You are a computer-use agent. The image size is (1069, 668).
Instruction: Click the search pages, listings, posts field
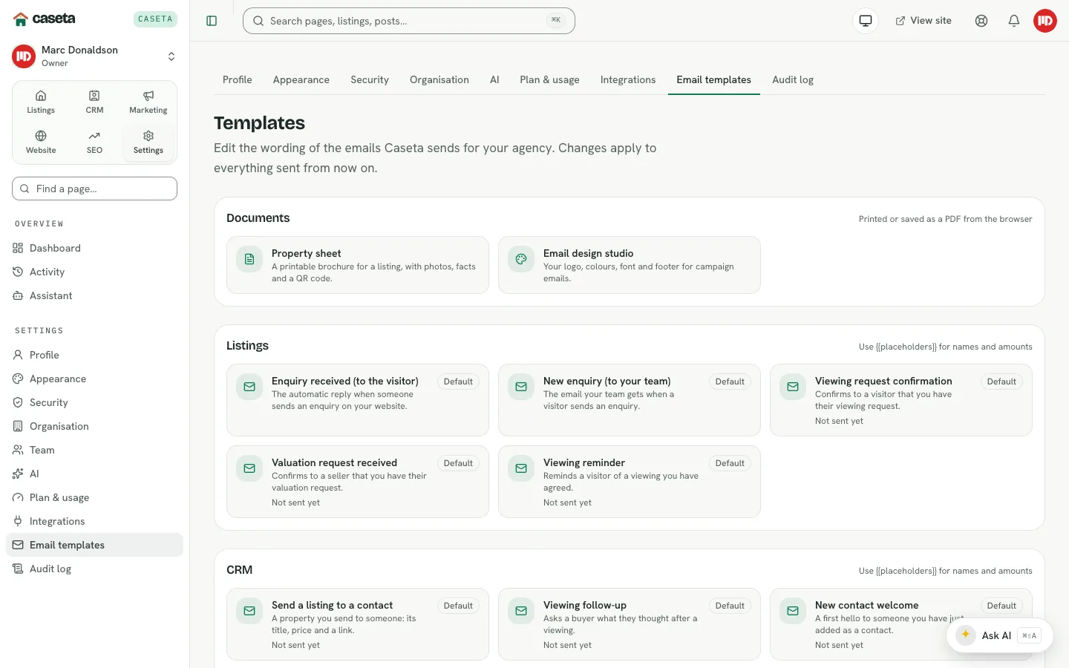409,21
